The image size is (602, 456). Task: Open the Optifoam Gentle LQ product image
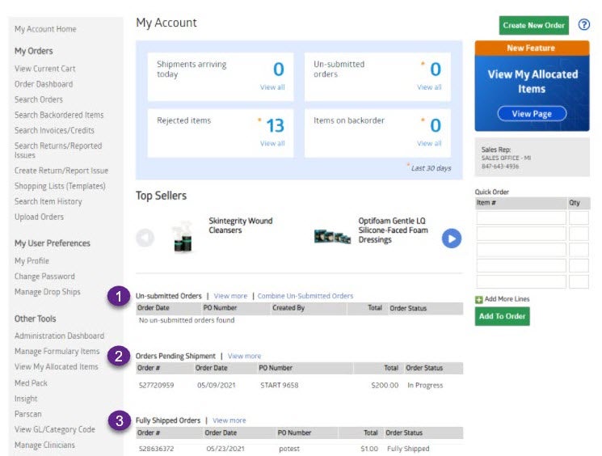(332, 237)
